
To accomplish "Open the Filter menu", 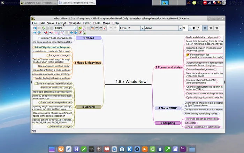I will coord(87,23).
